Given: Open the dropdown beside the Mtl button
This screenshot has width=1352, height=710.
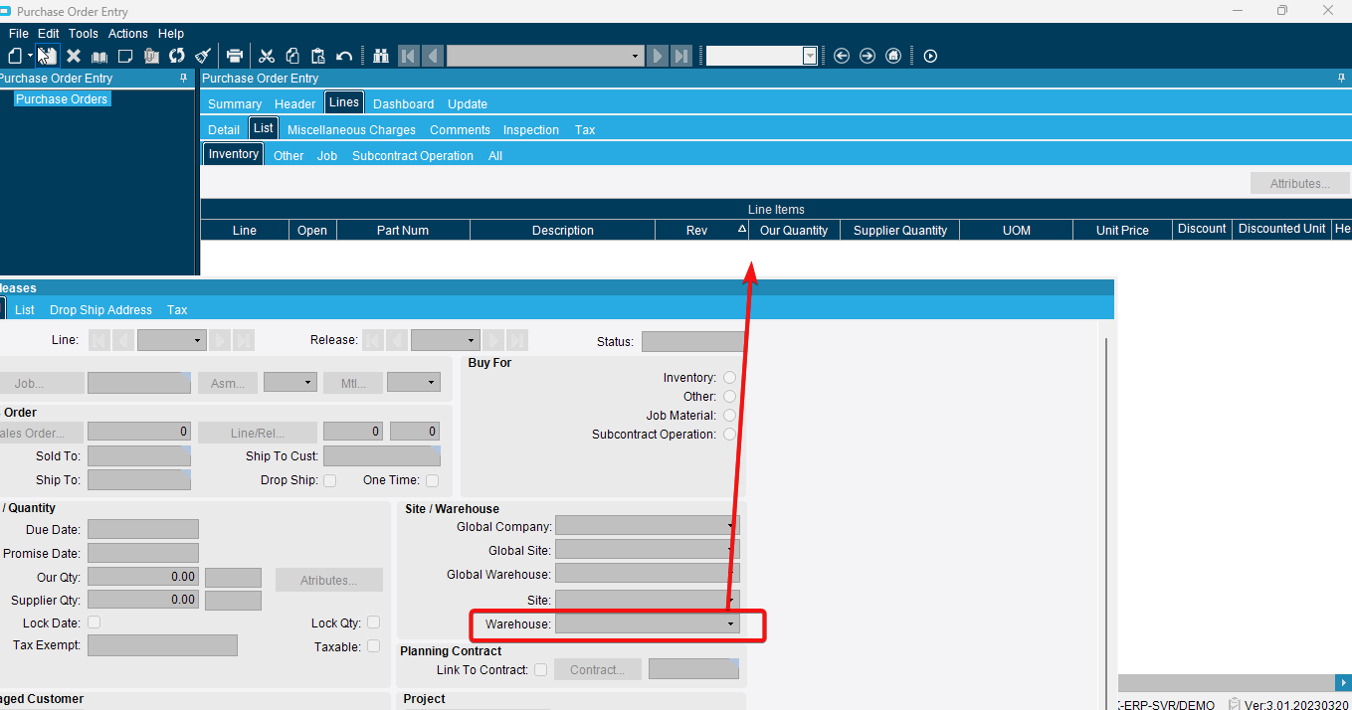Looking at the screenshot, I should tap(432, 383).
